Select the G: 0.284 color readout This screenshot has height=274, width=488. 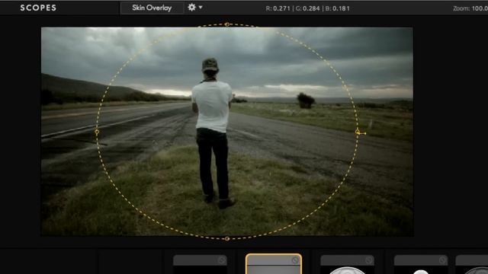[307, 8]
